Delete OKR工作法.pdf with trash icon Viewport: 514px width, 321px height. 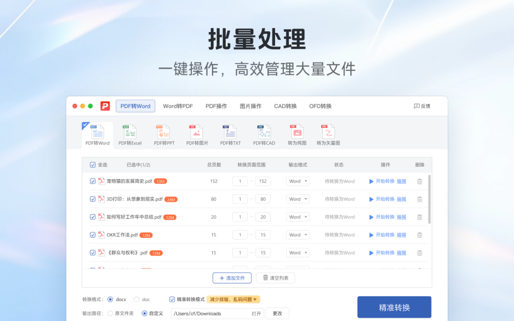click(420, 235)
